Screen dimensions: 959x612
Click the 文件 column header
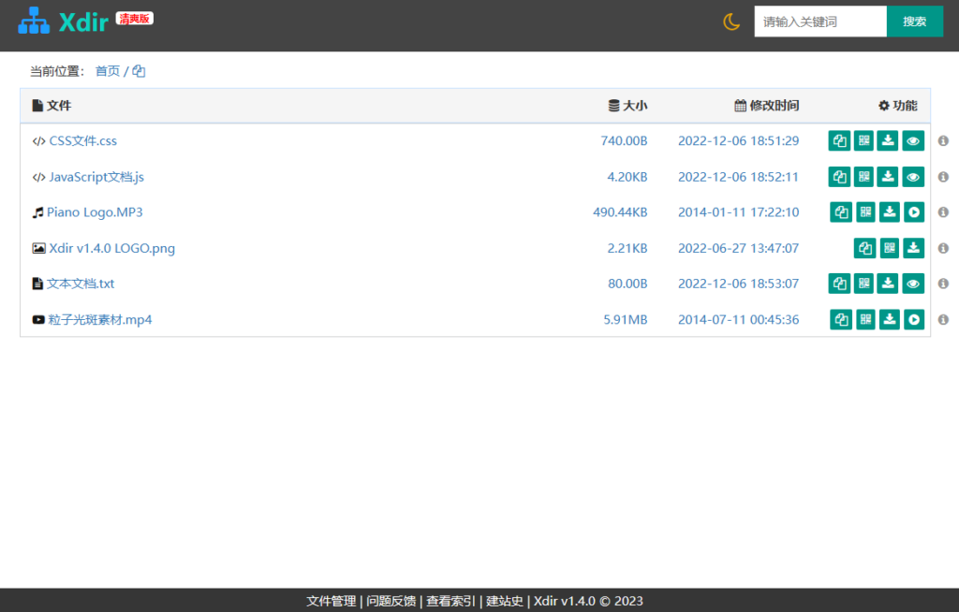point(52,106)
